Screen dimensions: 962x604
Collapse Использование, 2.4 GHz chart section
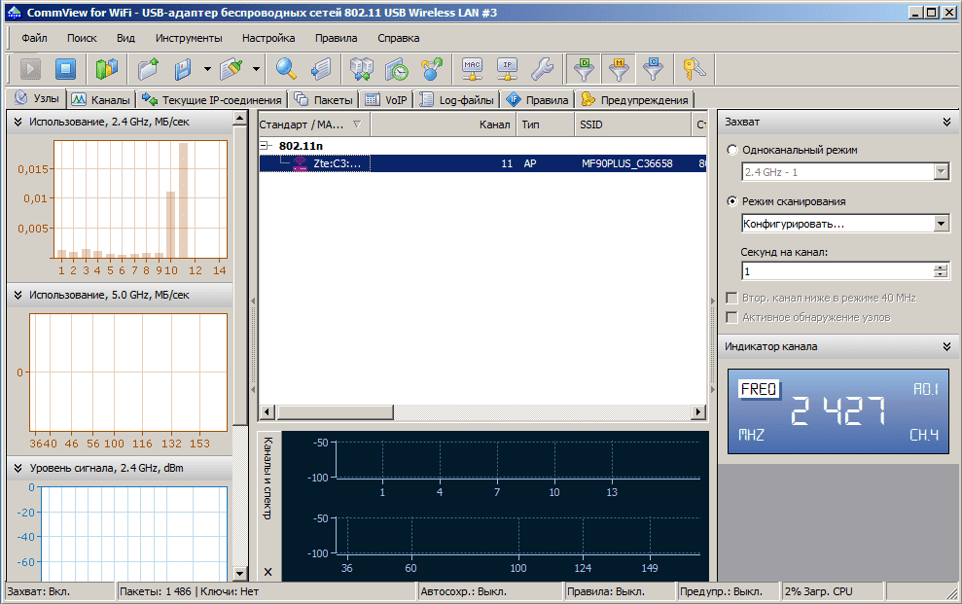[18, 122]
